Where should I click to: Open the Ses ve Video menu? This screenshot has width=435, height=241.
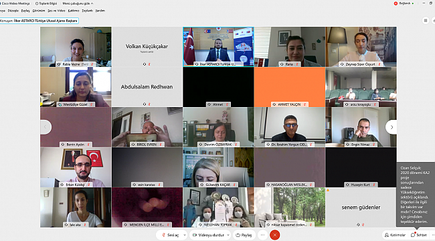(x=56, y=11)
